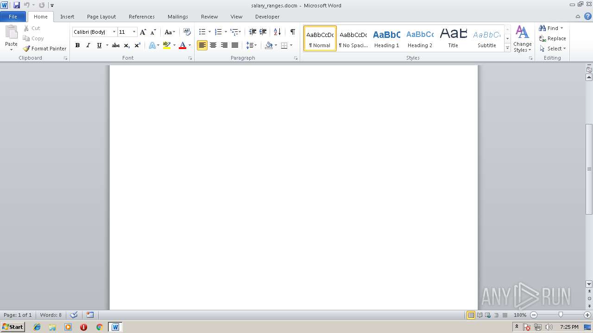This screenshot has width=593, height=333.
Task: Justify the paragraph text
Action: tap(235, 45)
